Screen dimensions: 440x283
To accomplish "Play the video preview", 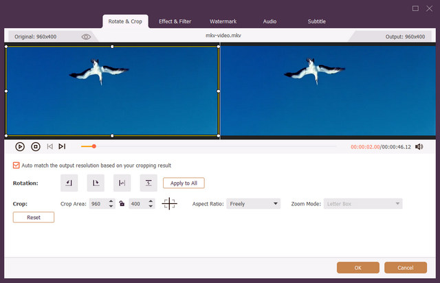I will [x=20, y=146].
